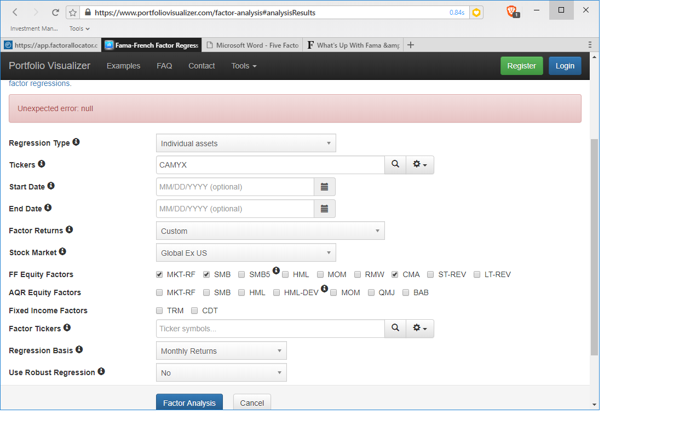Switch to Microsoft Word Five Facto tab

[x=252, y=45]
